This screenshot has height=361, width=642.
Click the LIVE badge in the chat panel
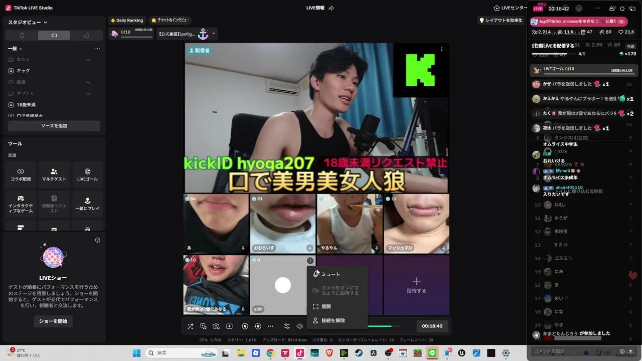[538, 9]
